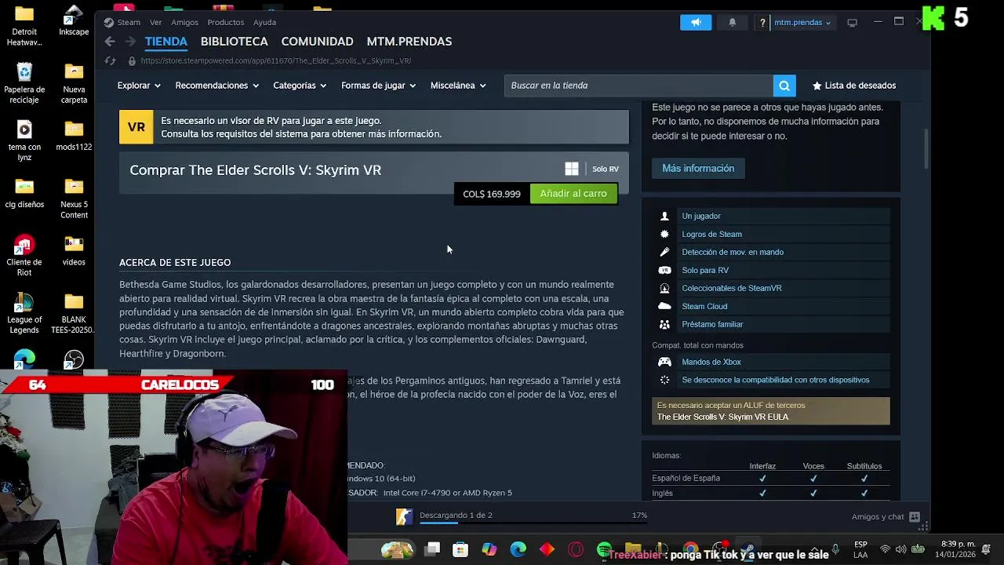Click the Español de España language row
The width and height of the screenshot is (1004, 565).
(771, 478)
